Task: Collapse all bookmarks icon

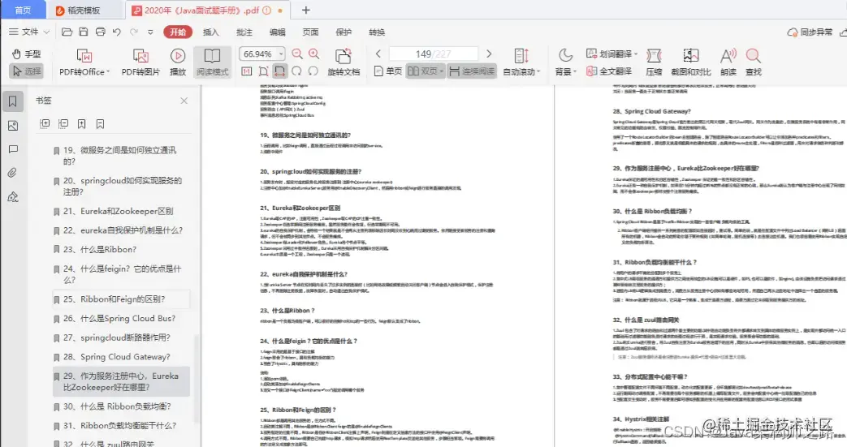Action: [63, 123]
